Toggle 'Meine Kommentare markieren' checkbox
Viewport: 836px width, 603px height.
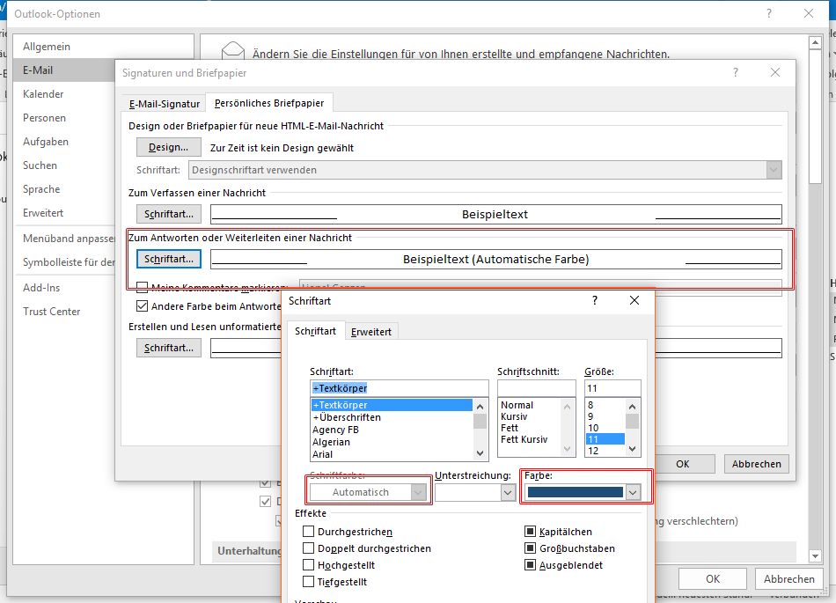142,287
